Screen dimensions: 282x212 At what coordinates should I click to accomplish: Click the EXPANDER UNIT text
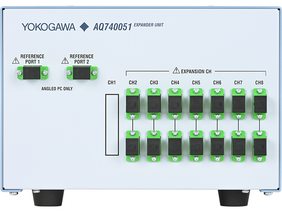149,25
